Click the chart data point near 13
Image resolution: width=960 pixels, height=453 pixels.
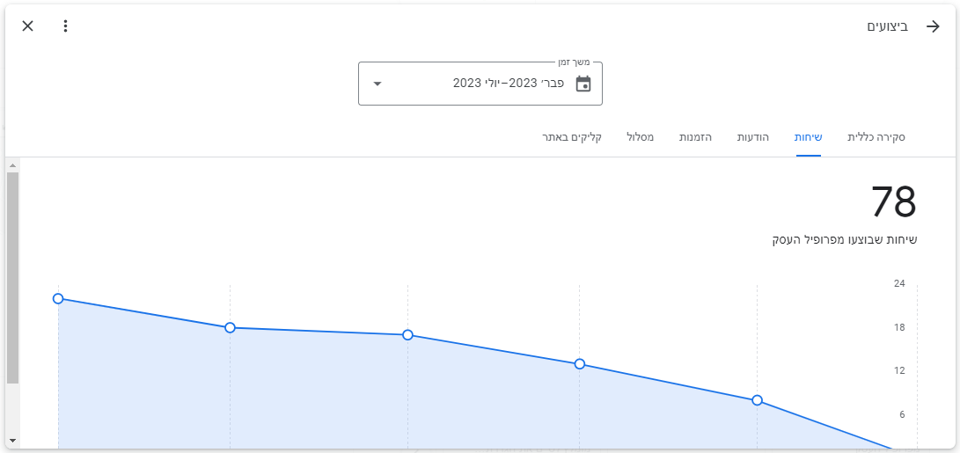coord(579,364)
